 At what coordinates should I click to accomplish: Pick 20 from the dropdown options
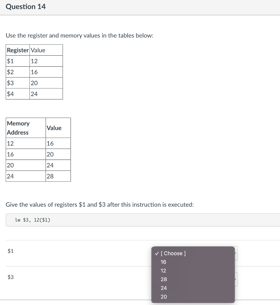(163, 297)
